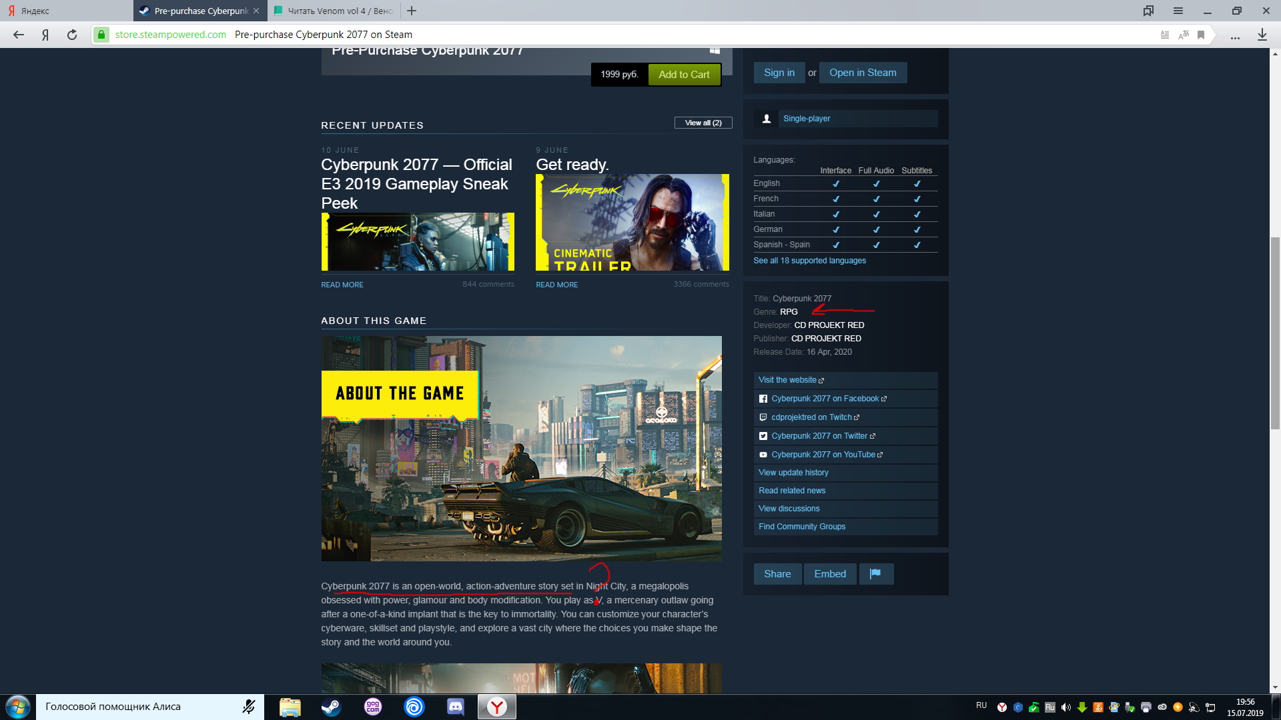Open the E3 2019 Gameplay Sneak Peek headline
This screenshot has width=1281, height=720.
[x=417, y=183]
